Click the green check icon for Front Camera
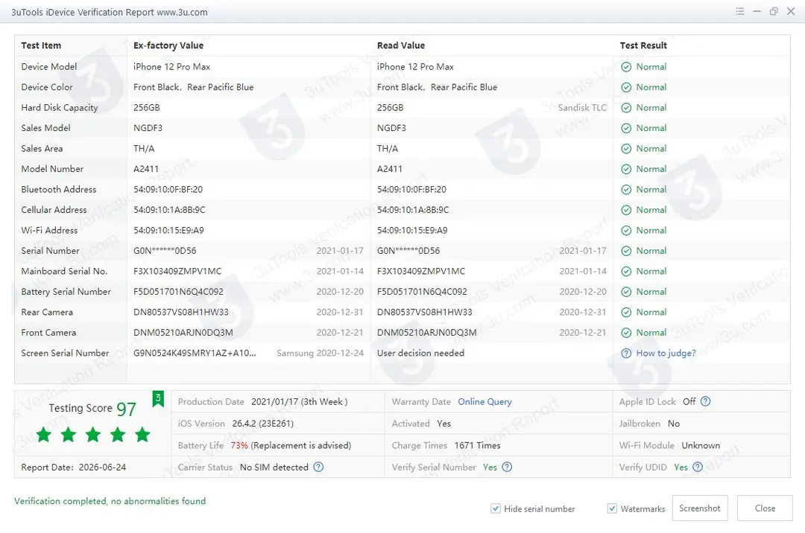Screen dimensions: 805x533 (626, 333)
